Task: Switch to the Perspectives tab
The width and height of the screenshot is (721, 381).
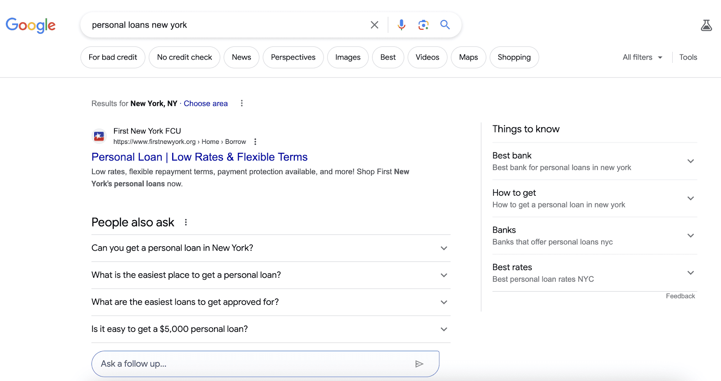Action: coord(293,57)
